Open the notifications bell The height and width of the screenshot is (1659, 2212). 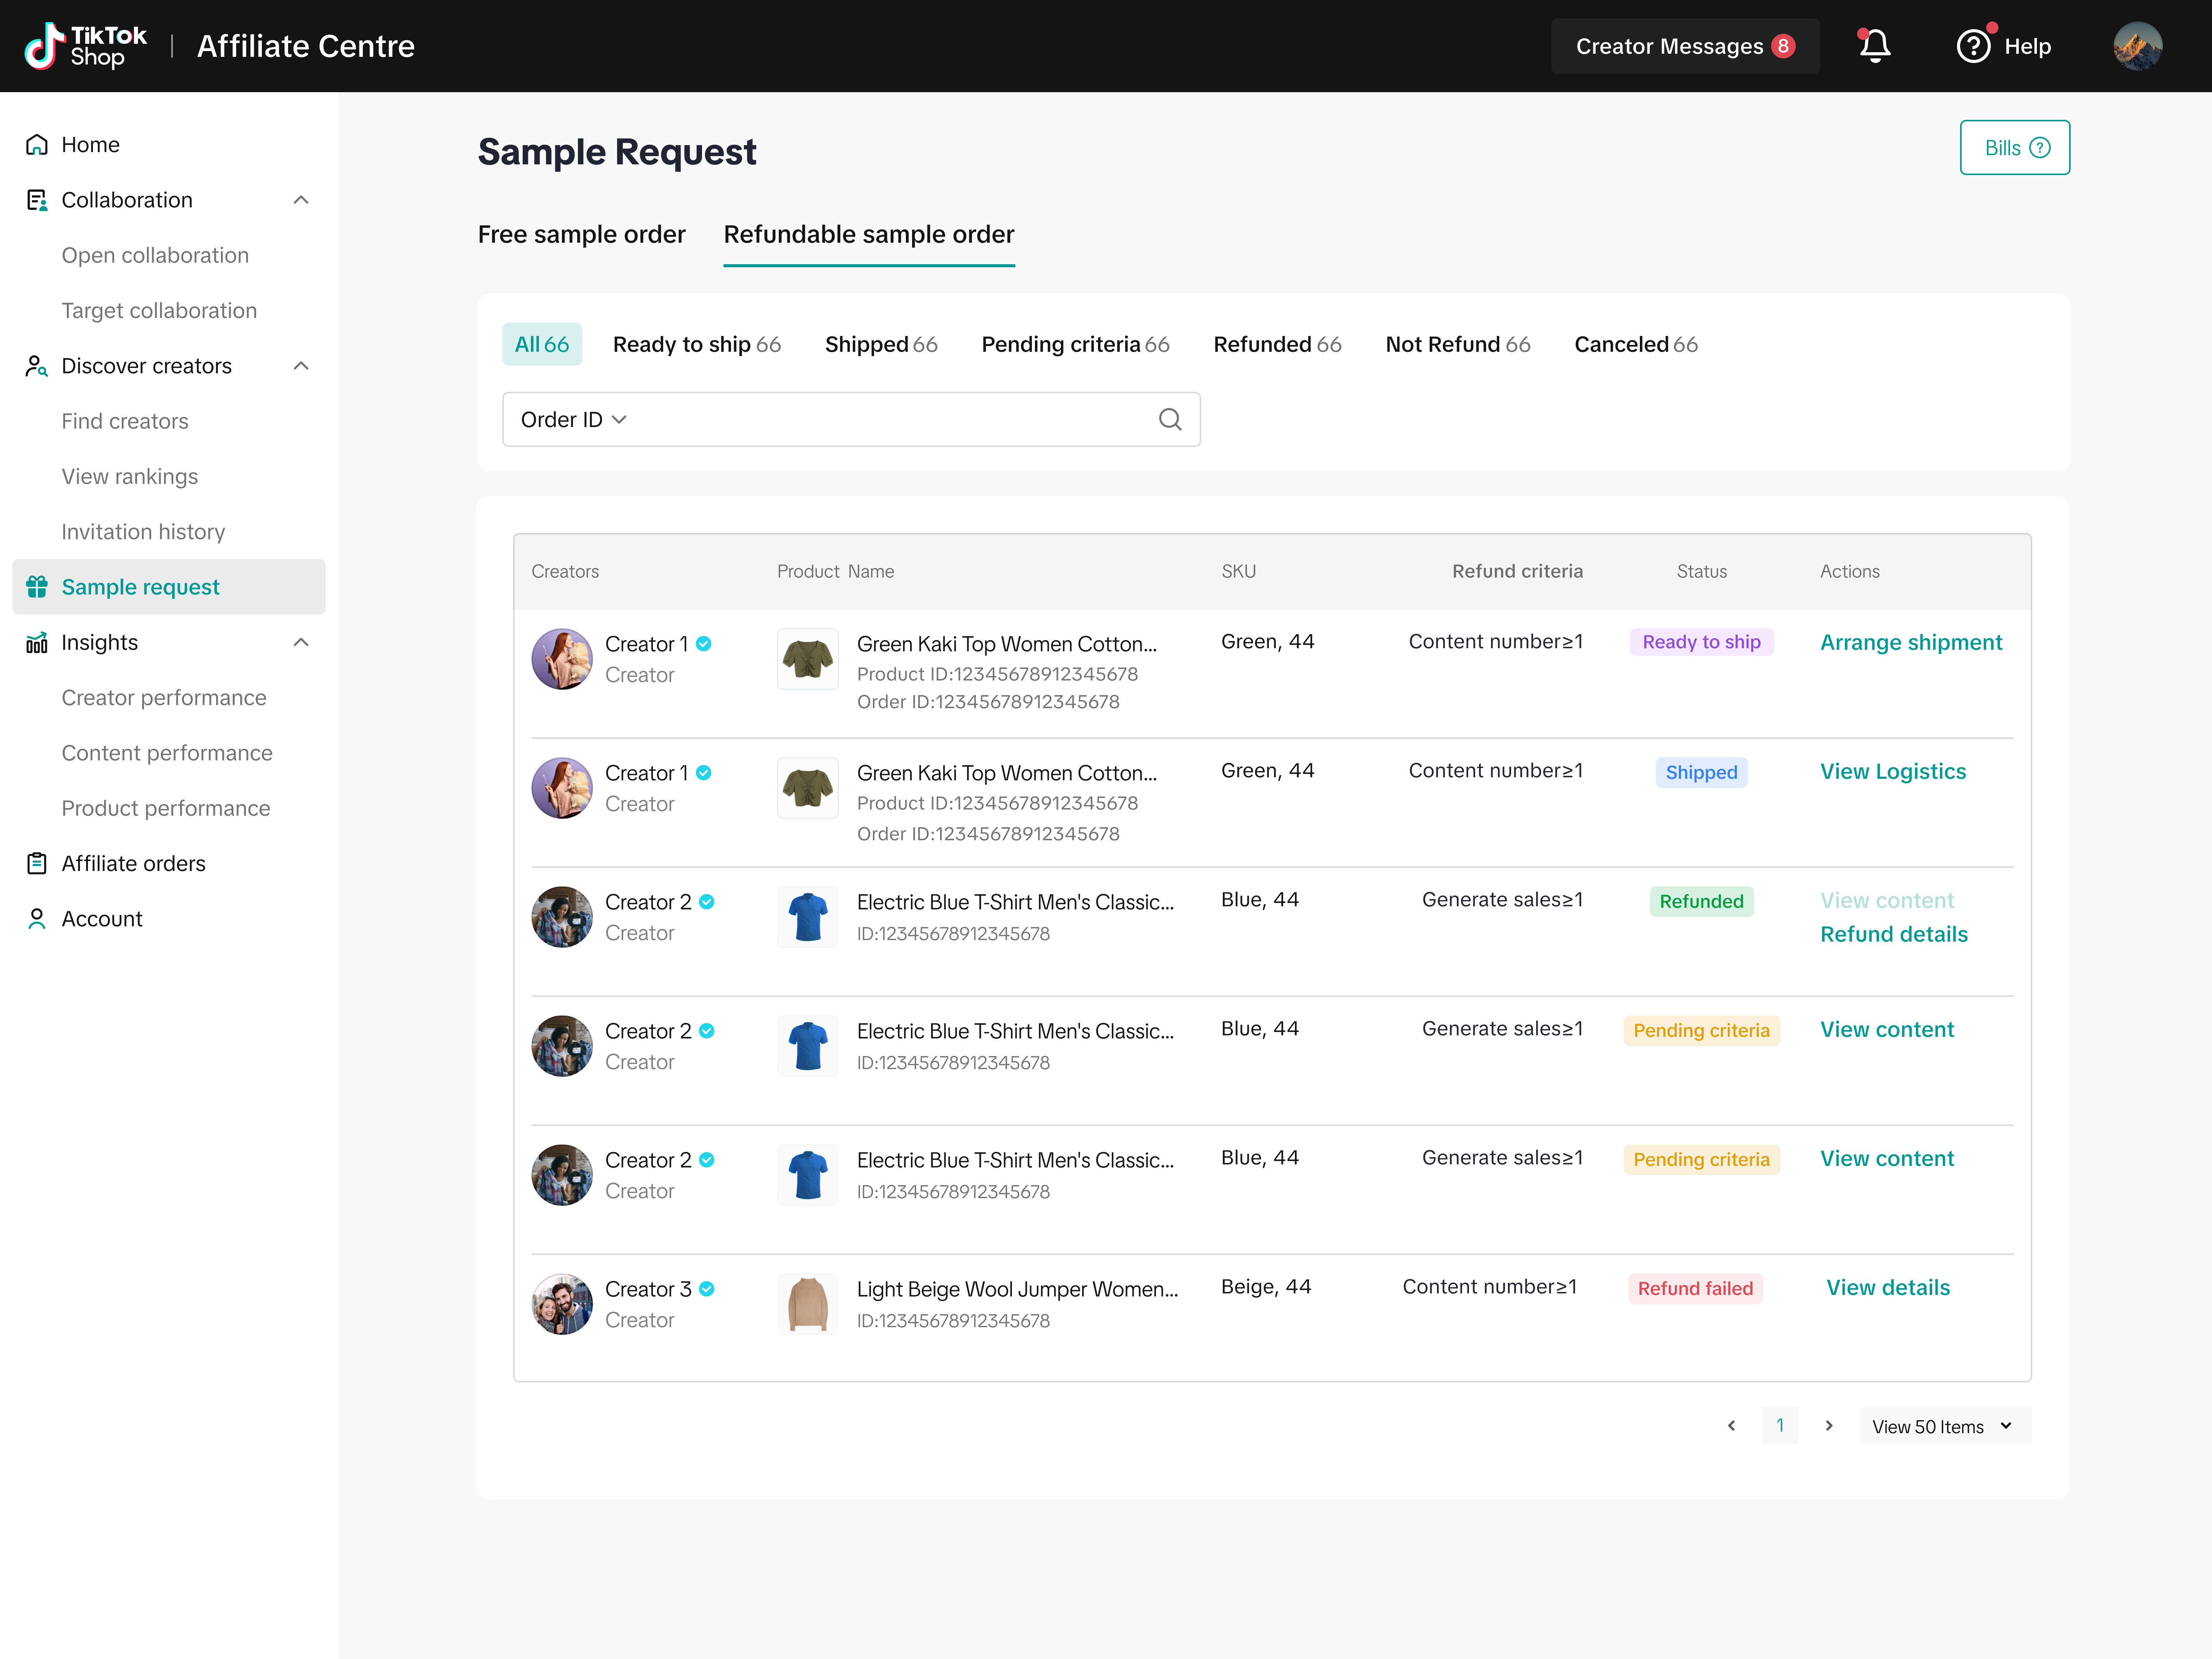1874,46
